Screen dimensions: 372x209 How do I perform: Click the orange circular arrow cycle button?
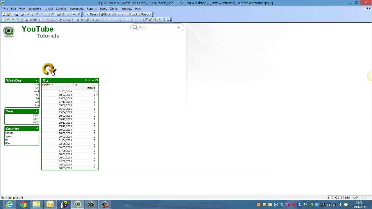49,69
